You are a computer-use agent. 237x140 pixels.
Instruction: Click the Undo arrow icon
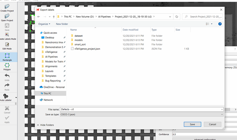click(x=7, y=76)
